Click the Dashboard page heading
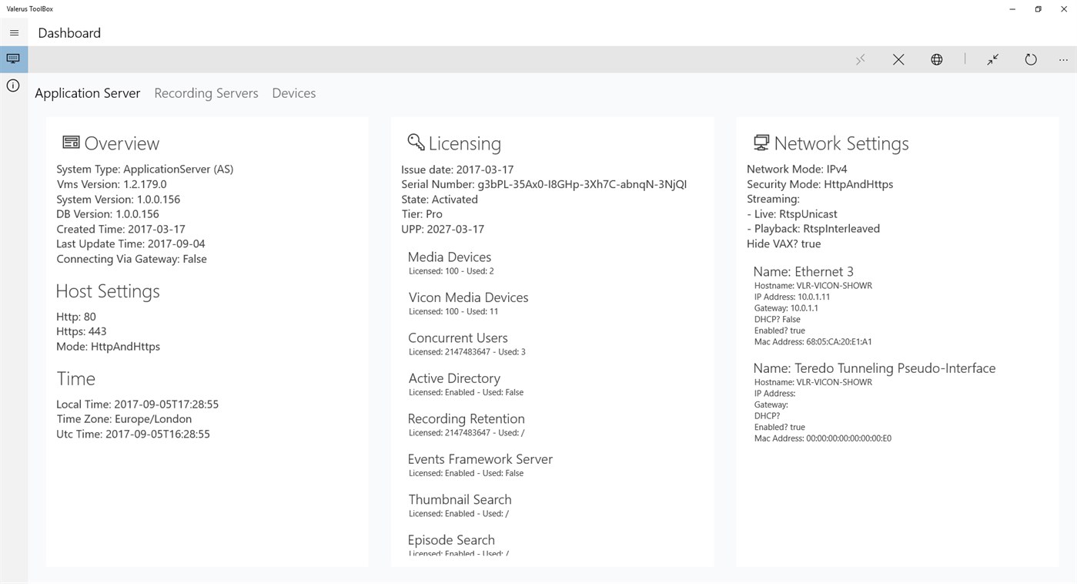 coord(69,32)
